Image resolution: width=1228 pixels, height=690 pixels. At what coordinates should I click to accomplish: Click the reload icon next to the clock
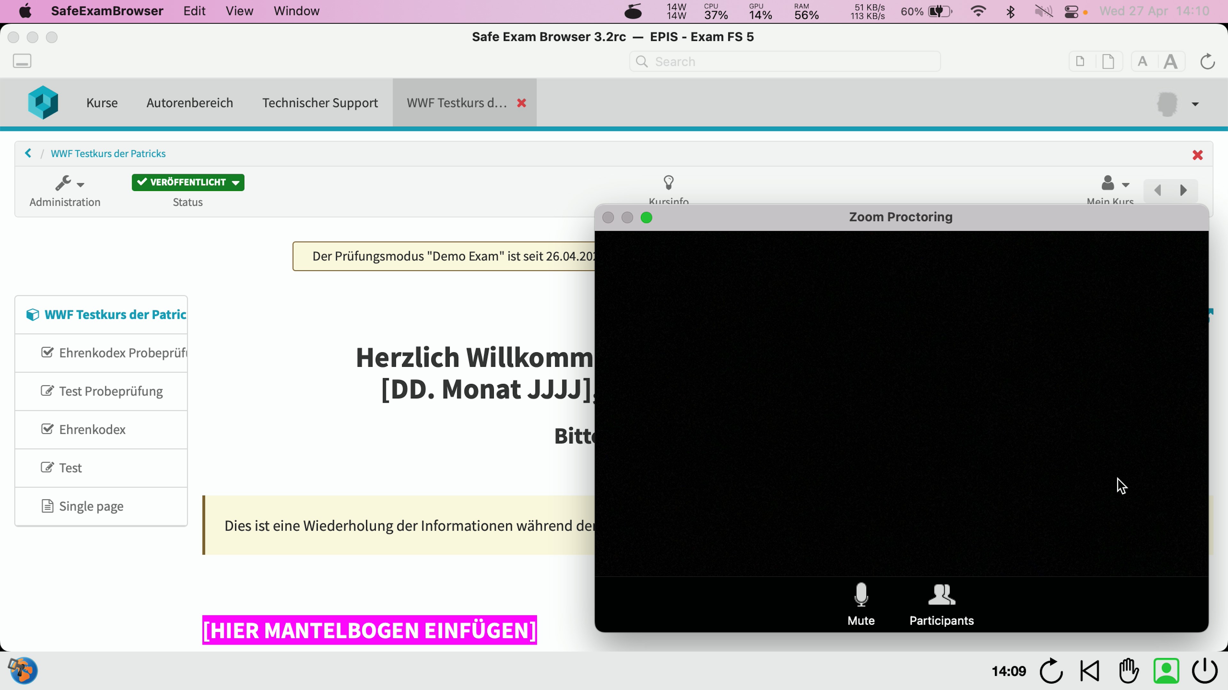[1051, 671]
